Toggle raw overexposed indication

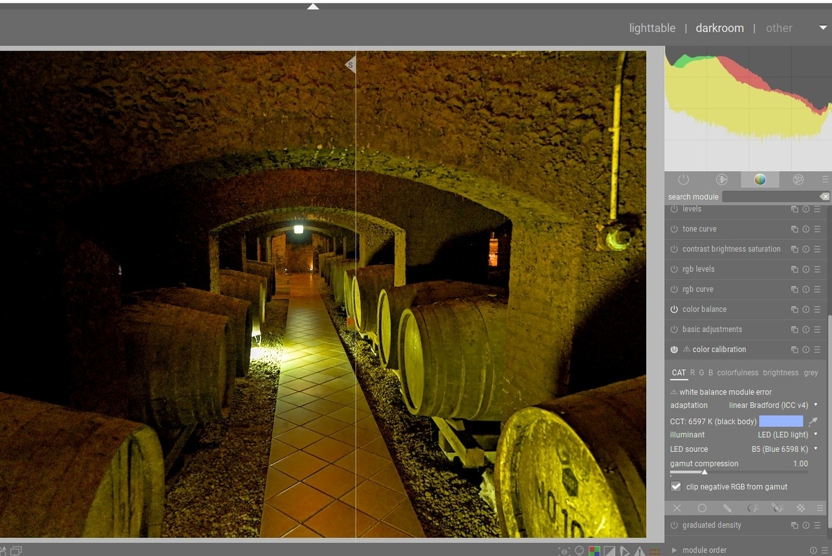coord(595,552)
